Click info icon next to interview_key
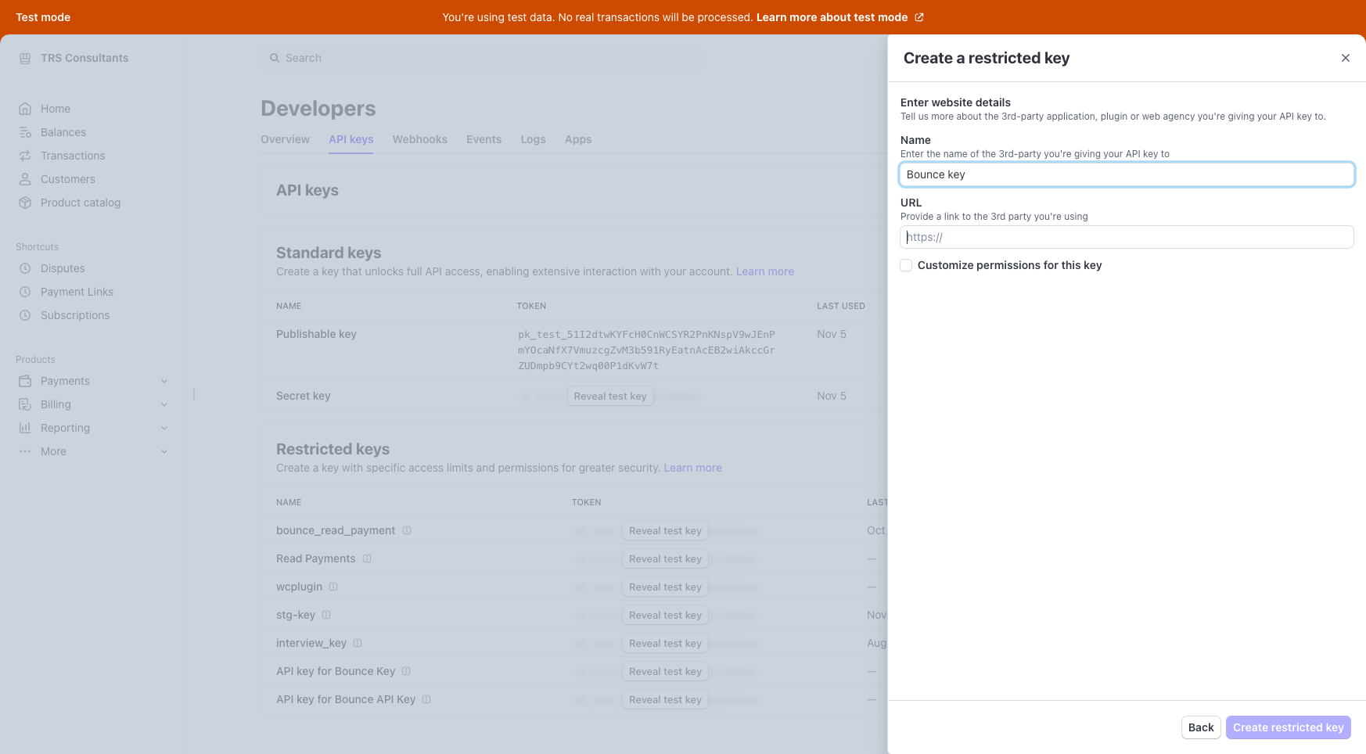 358,643
